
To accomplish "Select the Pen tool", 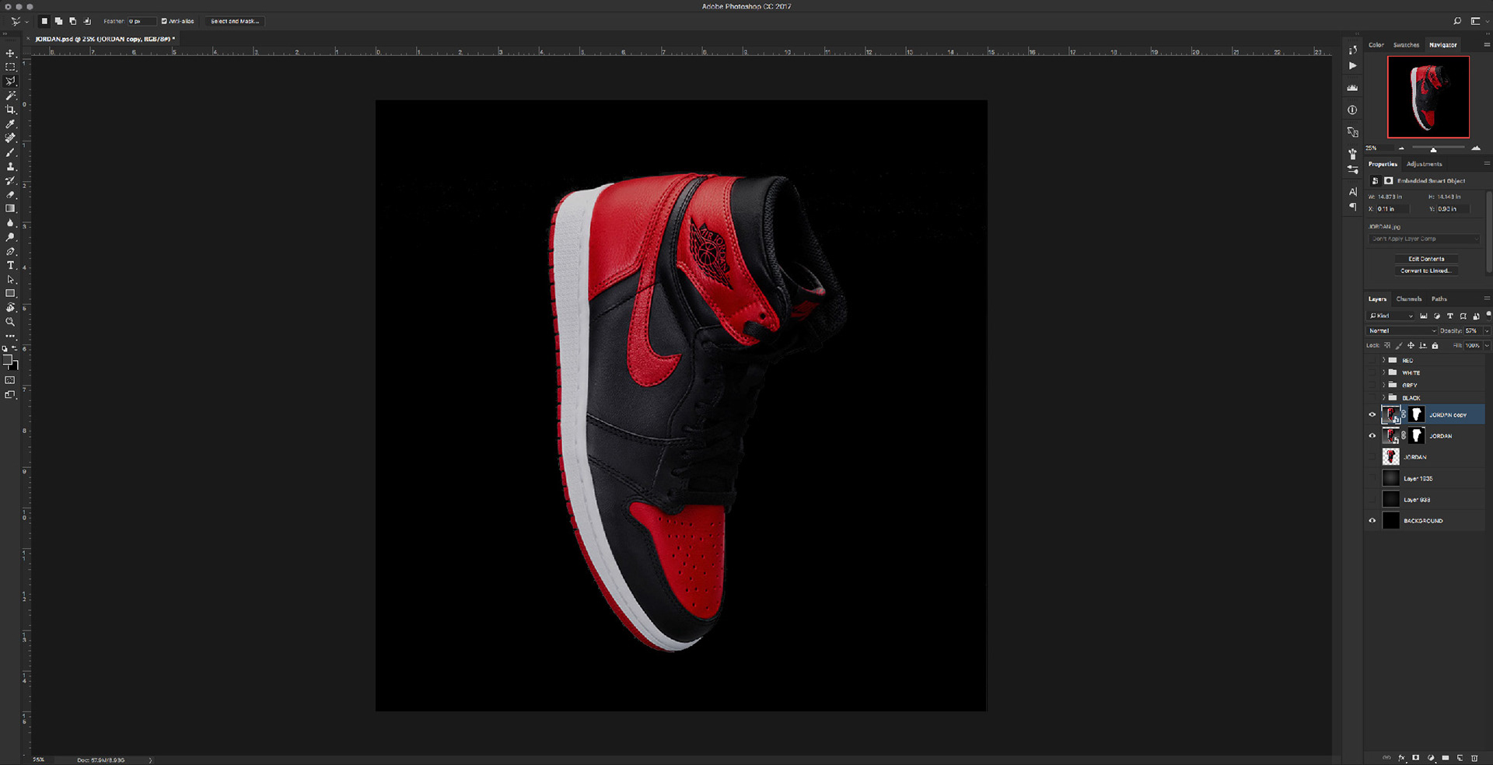I will [10, 251].
